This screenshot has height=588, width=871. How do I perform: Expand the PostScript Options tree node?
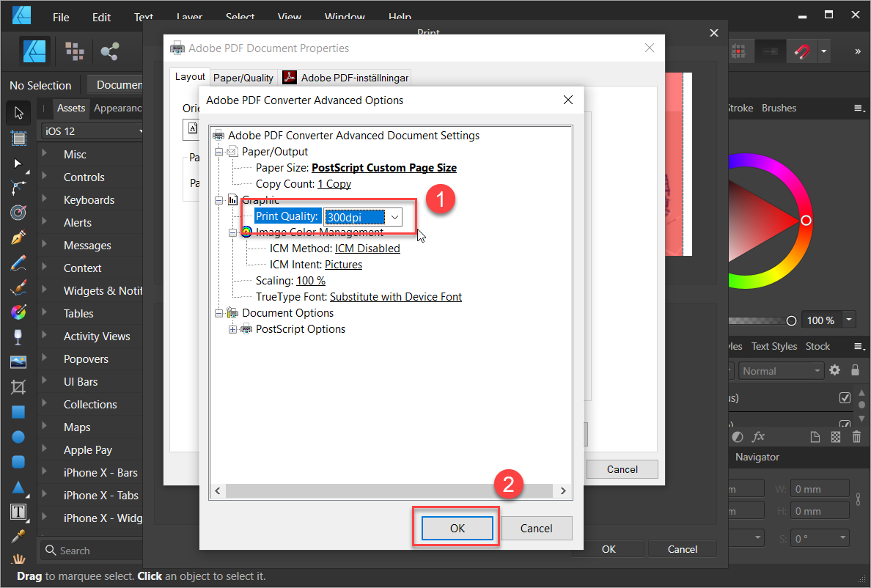(233, 329)
